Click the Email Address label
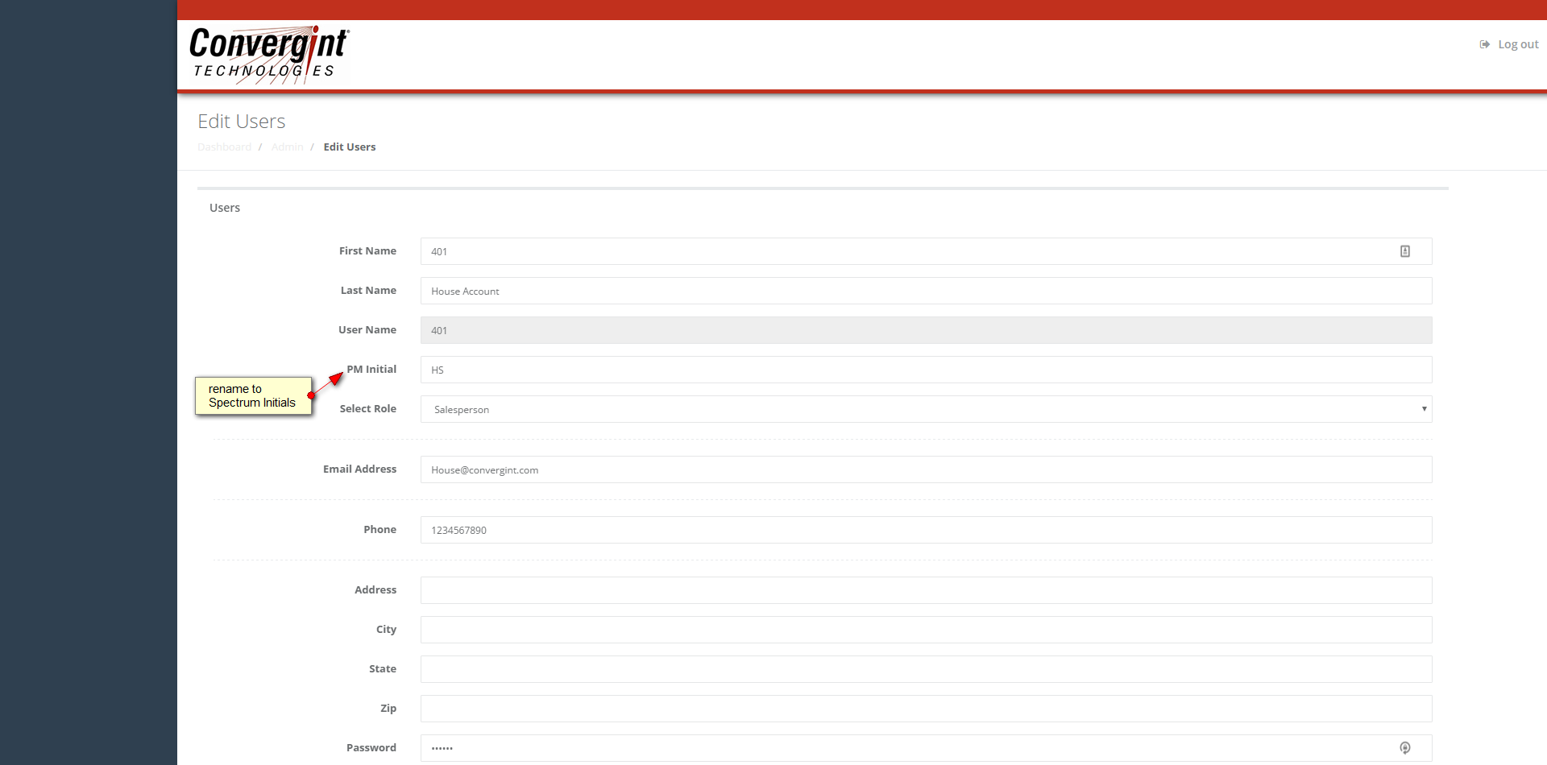The height and width of the screenshot is (765, 1547). (360, 469)
